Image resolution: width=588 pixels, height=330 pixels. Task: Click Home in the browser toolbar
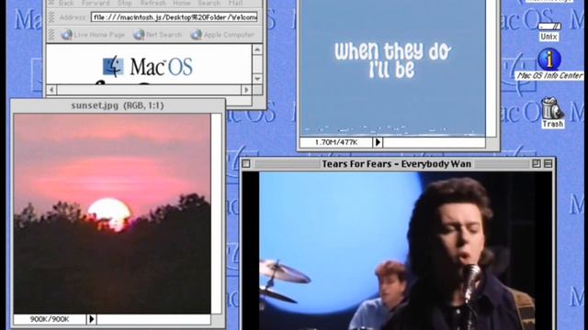(x=182, y=3)
